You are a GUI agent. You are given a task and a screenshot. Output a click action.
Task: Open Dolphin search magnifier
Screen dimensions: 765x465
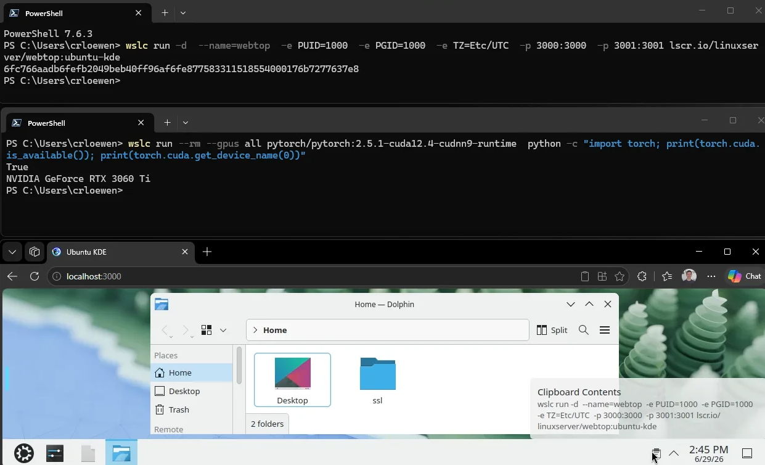pyautogui.click(x=584, y=330)
